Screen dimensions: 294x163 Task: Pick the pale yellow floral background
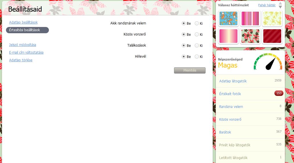272,18
